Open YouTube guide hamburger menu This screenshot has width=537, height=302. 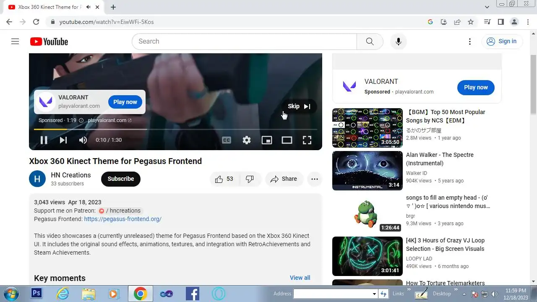coord(15,41)
